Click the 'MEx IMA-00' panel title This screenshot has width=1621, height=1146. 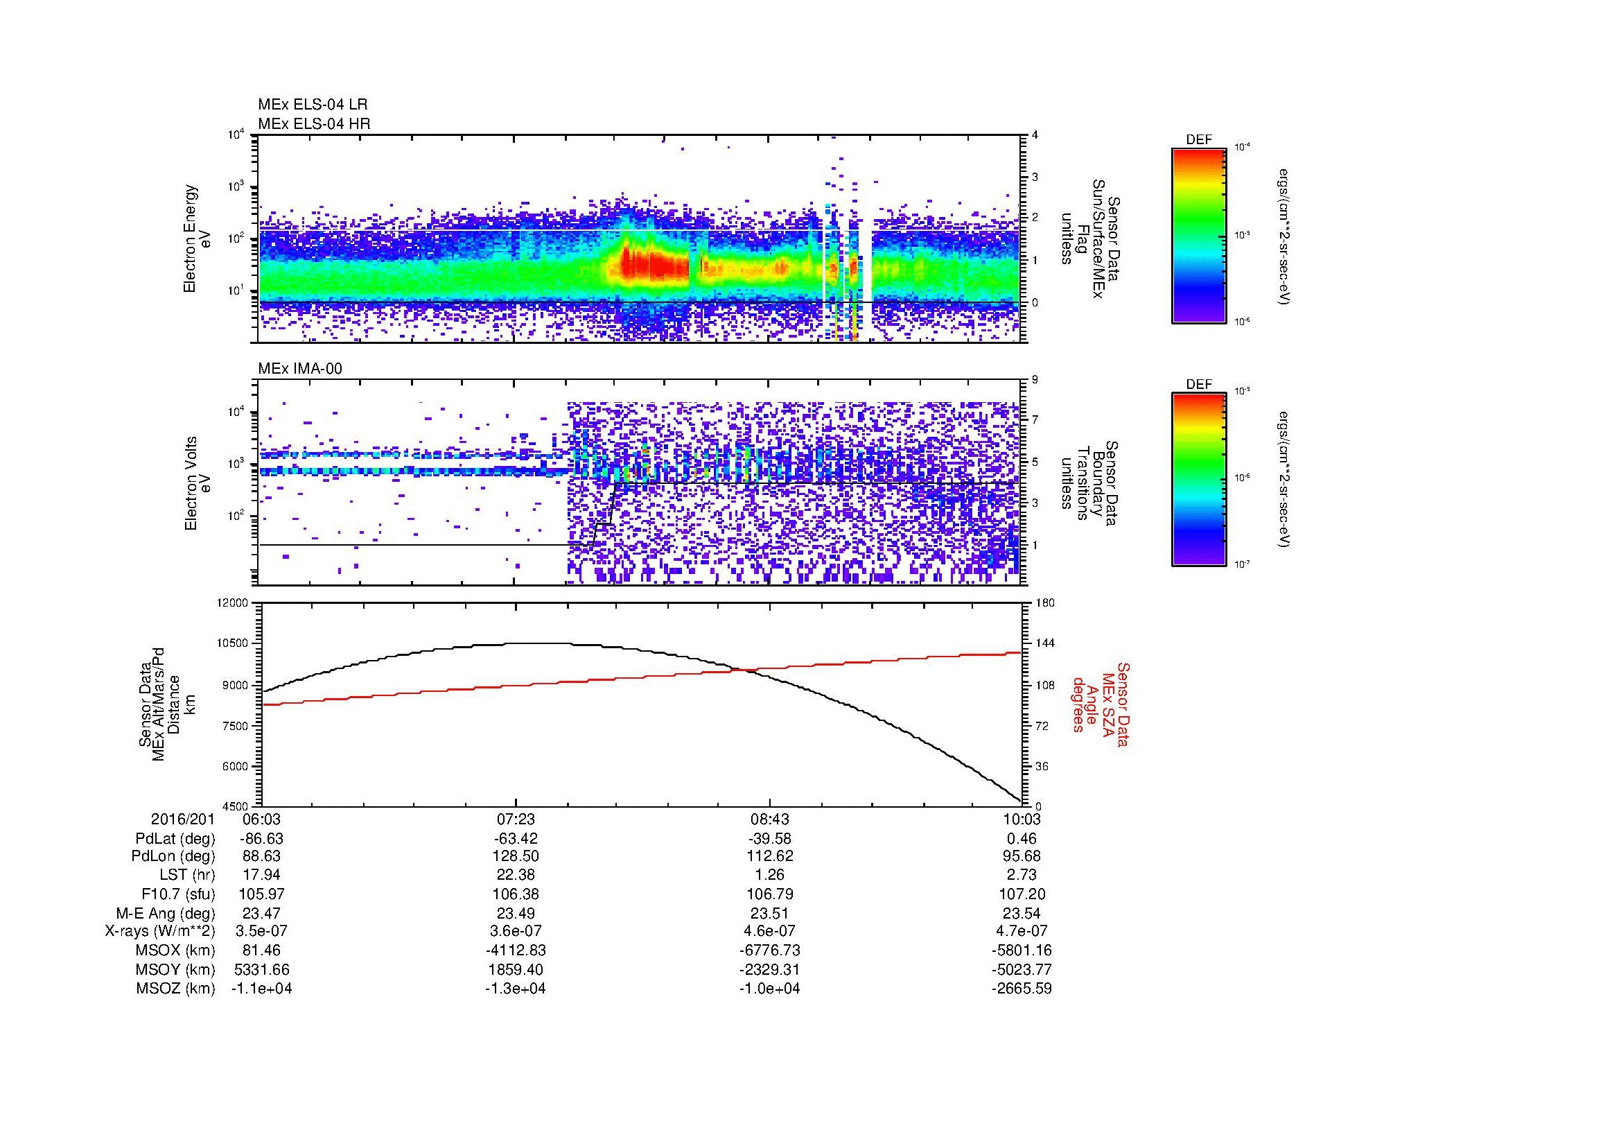[x=300, y=369]
